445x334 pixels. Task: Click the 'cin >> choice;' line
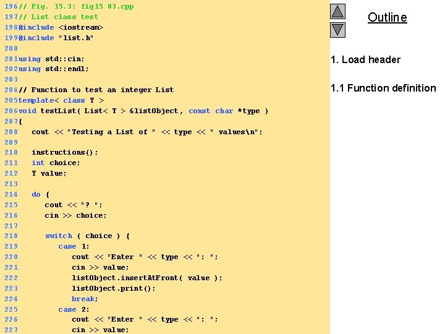[76, 215]
